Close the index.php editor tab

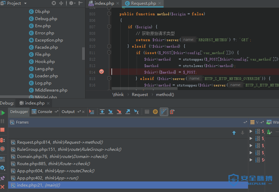pyautogui.click(x=118, y=3)
